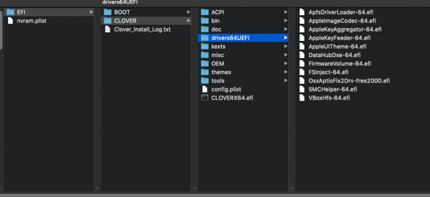Expand the doc folder arrow

tap(286, 29)
